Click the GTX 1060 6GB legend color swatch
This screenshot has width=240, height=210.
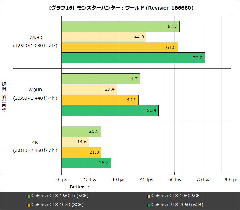pyautogui.click(x=149, y=196)
